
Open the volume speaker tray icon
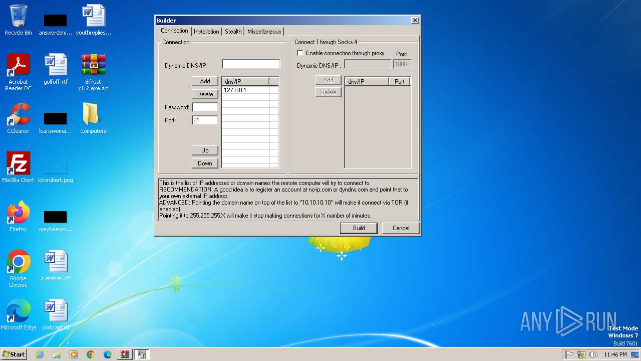pos(593,354)
